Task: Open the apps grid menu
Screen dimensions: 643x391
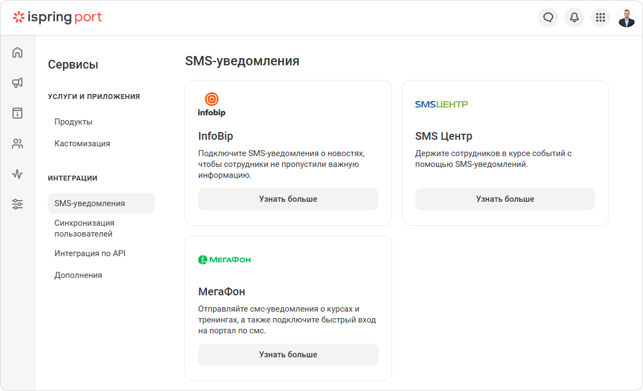Action: (x=601, y=17)
